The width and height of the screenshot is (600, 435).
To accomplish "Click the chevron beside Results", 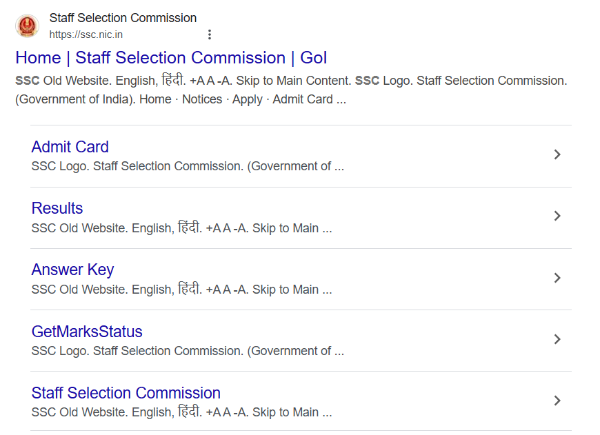I will coord(557,216).
